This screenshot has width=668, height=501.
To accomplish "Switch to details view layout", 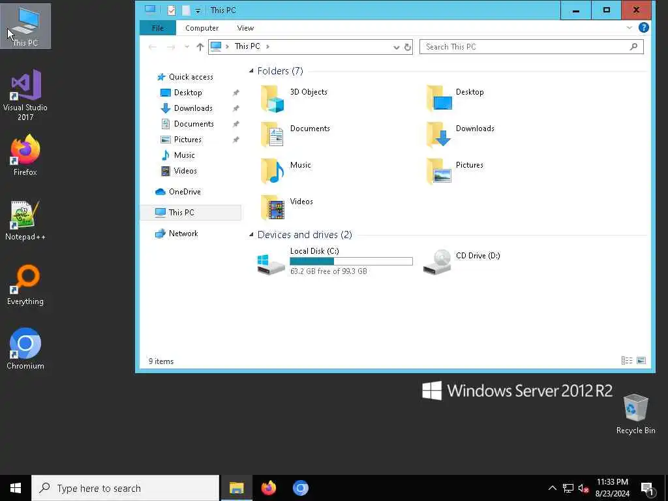I will tap(627, 361).
